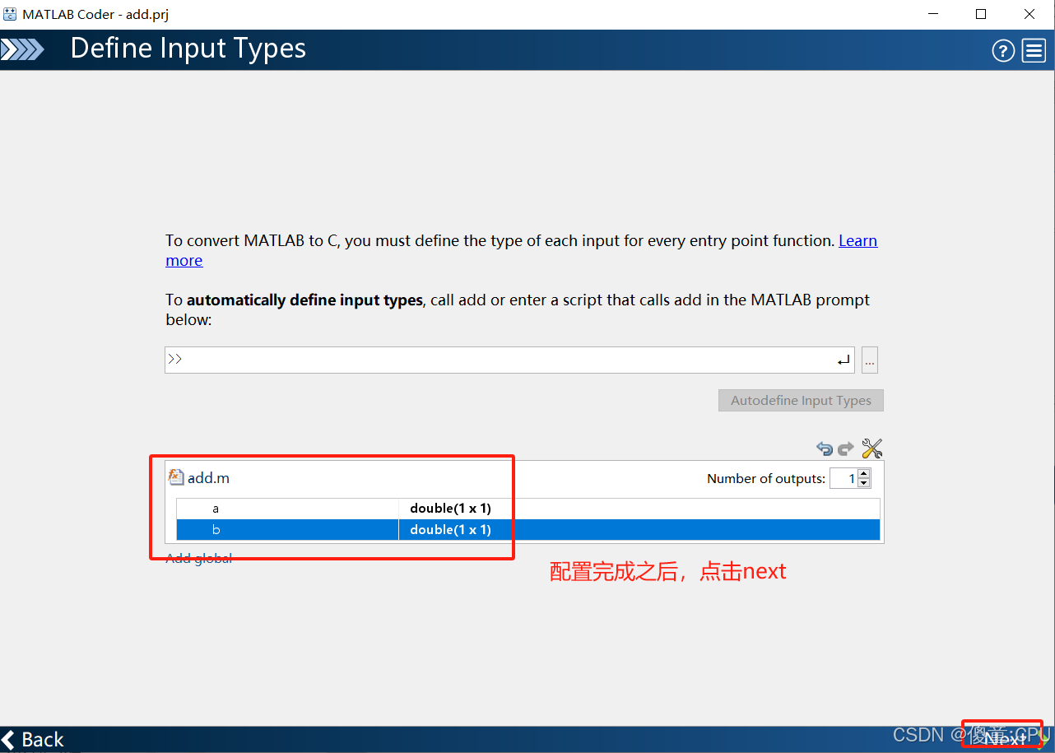The width and height of the screenshot is (1055, 753).
Task: Maximize the MATLAB Coder window
Action: [981, 14]
